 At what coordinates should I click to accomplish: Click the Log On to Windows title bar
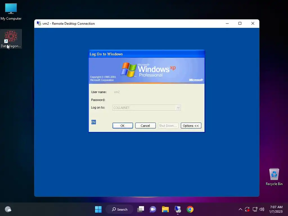point(147,54)
